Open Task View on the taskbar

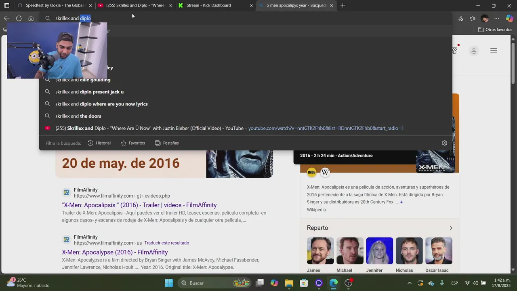pos(260,283)
